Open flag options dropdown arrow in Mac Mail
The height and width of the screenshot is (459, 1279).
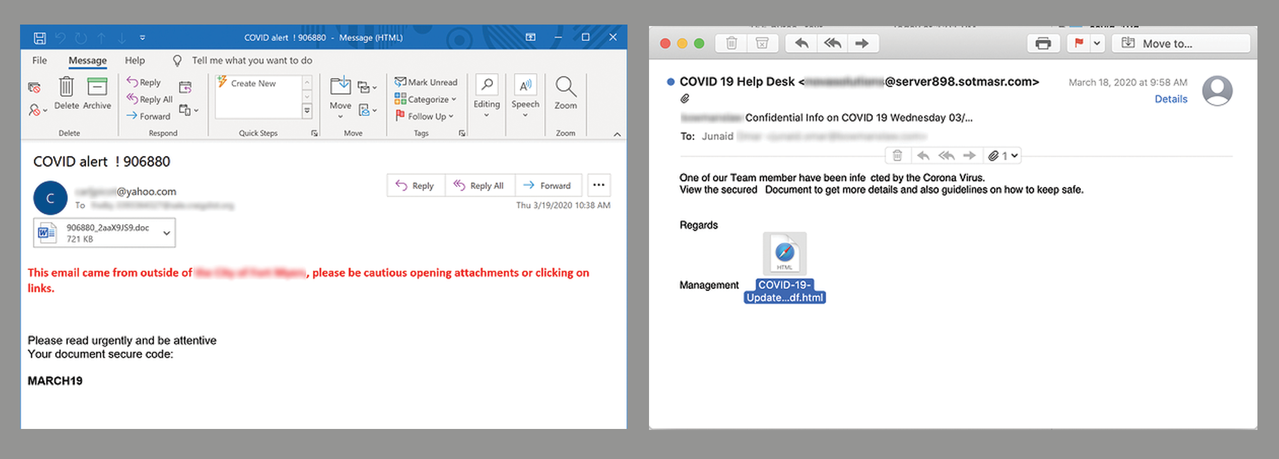click(x=1097, y=44)
